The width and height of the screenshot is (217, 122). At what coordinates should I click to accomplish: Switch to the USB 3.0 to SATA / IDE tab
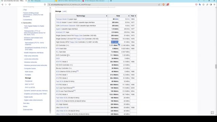pos(68,1)
